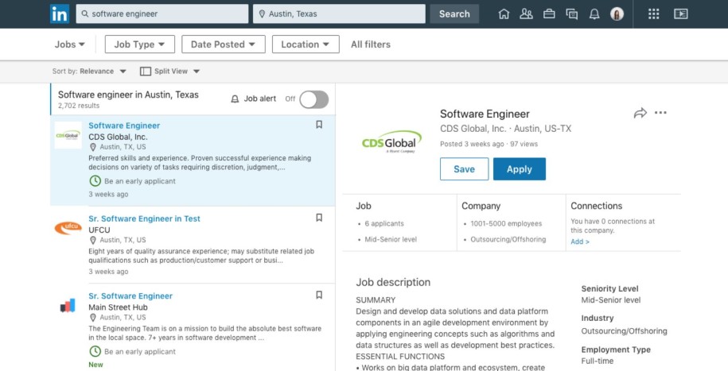
Task: Click 'Posted 3 weeks ago · 97 views' text
Action: pos(489,145)
